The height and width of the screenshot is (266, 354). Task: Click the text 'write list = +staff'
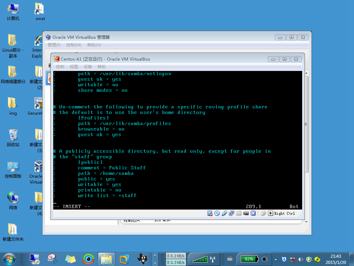point(107,195)
